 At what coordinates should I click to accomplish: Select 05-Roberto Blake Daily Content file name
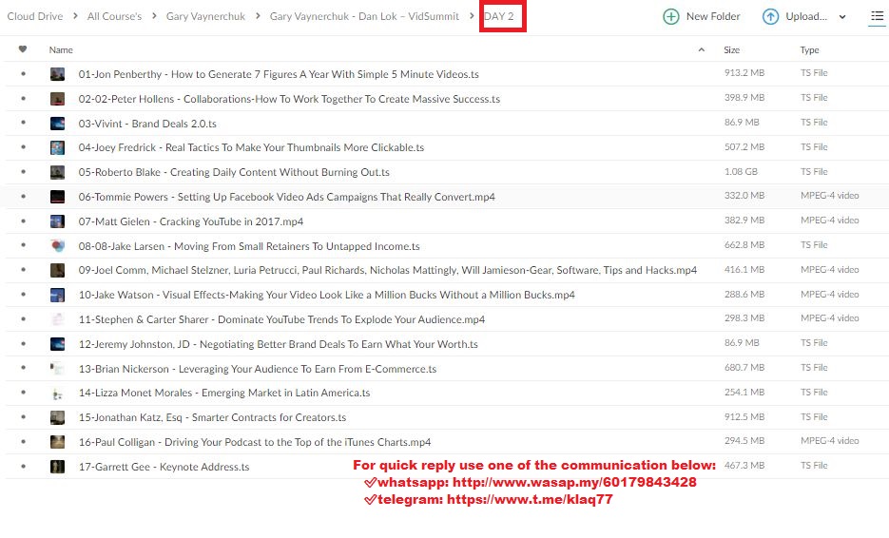click(x=234, y=172)
